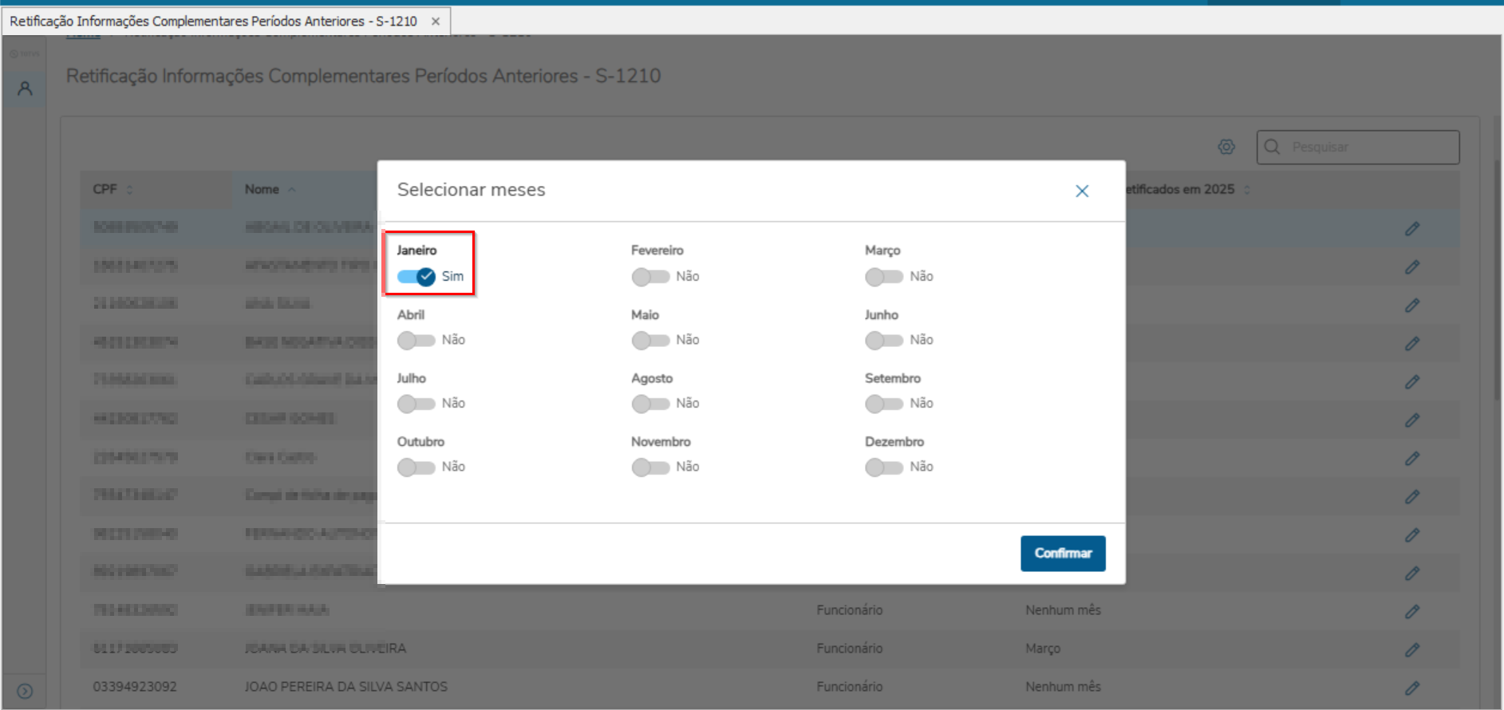This screenshot has width=1504, height=710.
Task: Close the S-1210 tab
Action: click(x=436, y=22)
